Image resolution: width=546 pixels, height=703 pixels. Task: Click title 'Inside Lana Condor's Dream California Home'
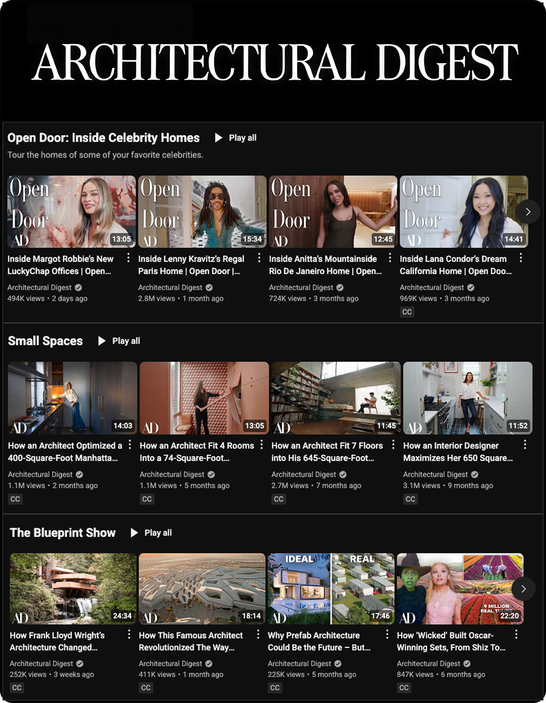(456, 265)
